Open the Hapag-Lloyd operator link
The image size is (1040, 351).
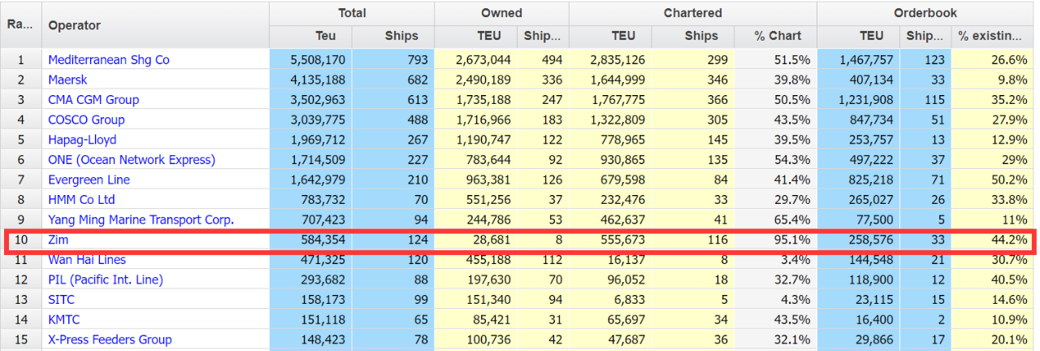click(82, 140)
